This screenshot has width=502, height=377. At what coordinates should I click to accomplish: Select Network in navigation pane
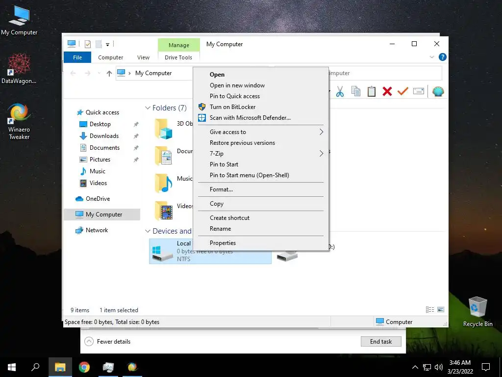point(97,230)
